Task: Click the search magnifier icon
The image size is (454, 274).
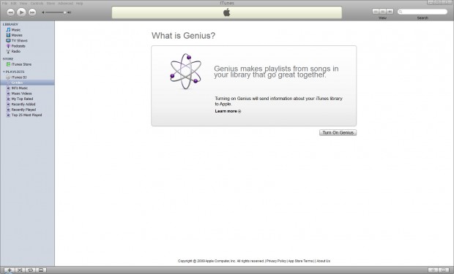Action: [x=401, y=12]
